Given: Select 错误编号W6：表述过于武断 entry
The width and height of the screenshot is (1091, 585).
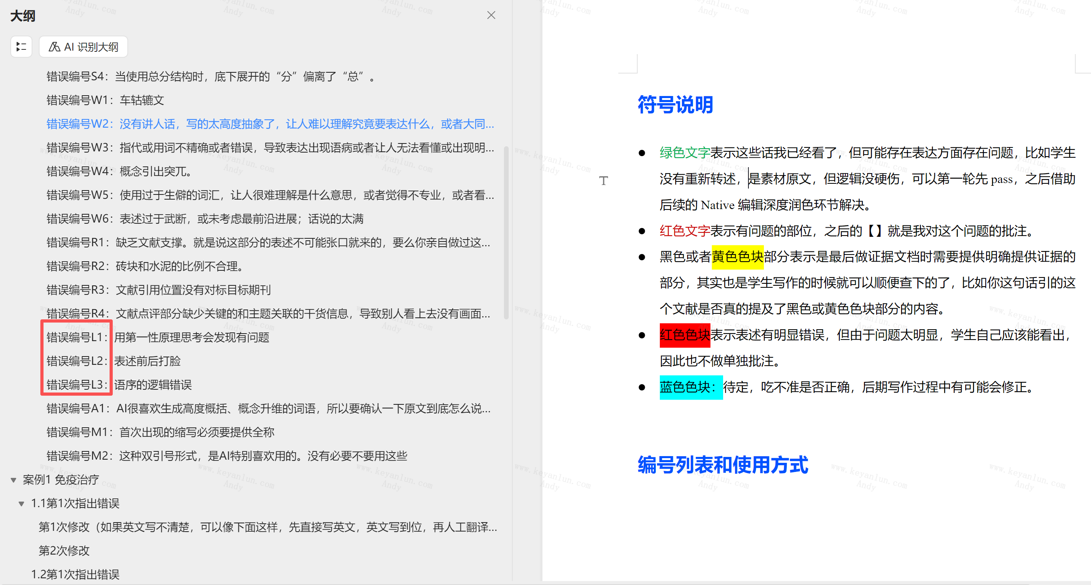Looking at the screenshot, I should (x=205, y=219).
